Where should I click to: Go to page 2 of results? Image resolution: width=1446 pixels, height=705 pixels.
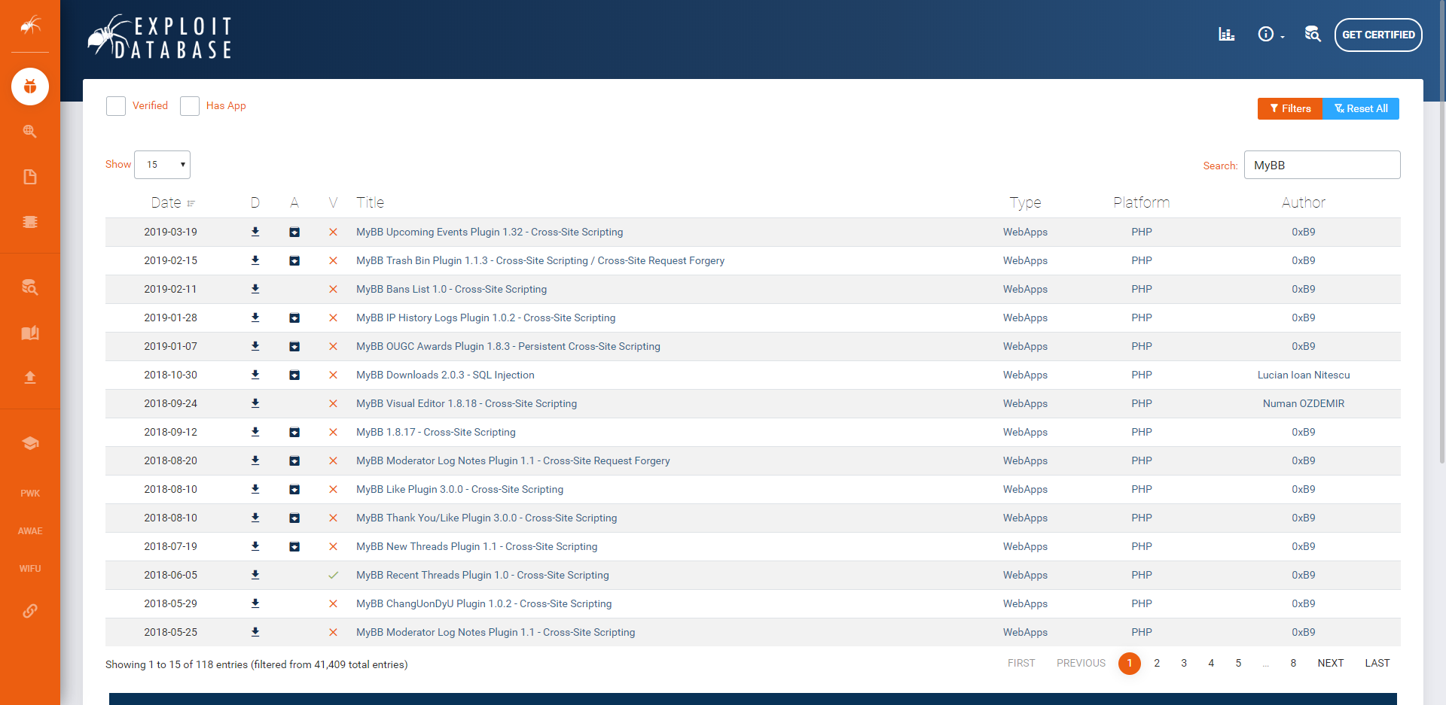pos(1157,663)
